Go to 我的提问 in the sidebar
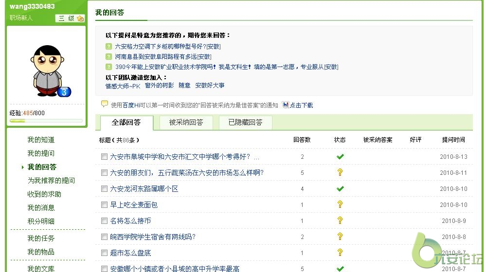The image size is (486, 272). click(x=41, y=153)
